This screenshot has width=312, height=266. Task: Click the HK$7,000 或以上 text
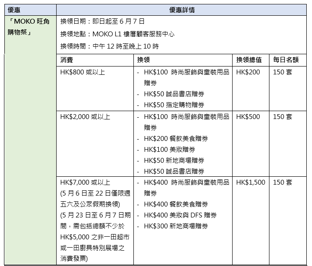coord(85,182)
